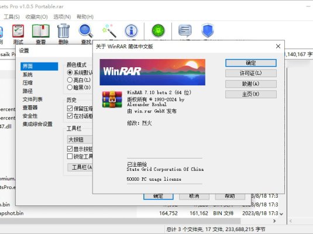The width and height of the screenshot is (313, 234).
Task: Click the Find (查找) magnifier icon
Action: pyautogui.click(x=86, y=31)
